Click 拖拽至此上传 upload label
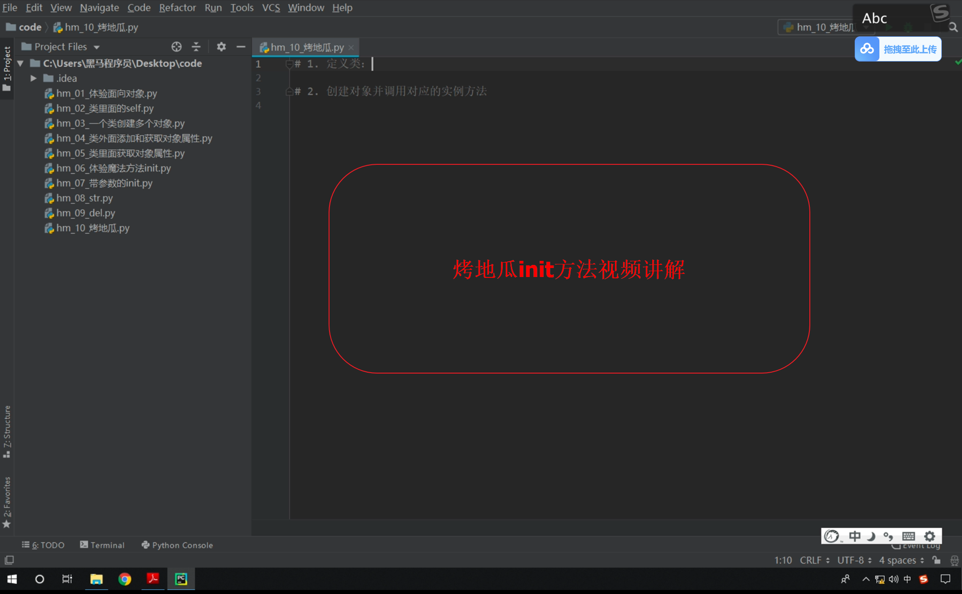 910,49
